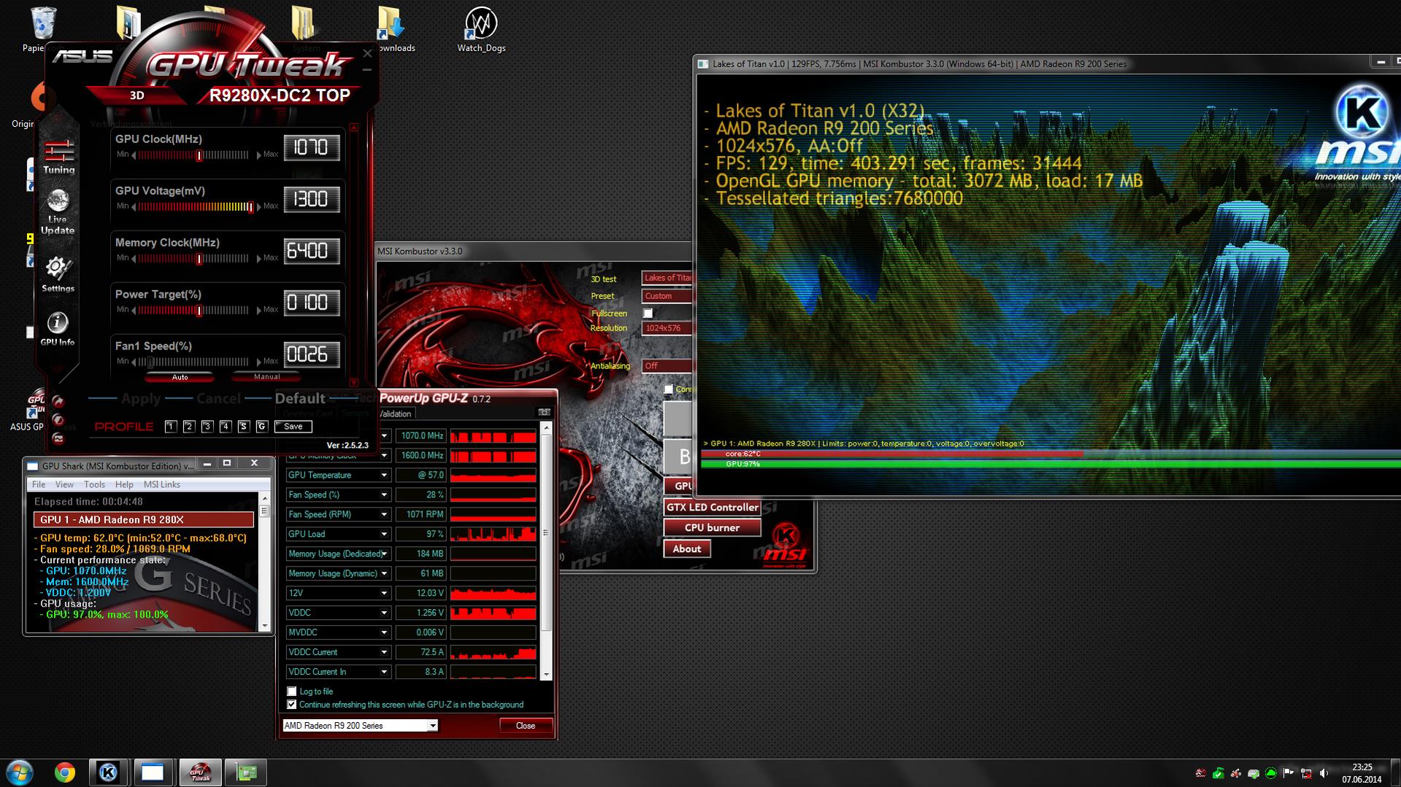The height and width of the screenshot is (787, 1401).
Task: Click the GPU Voltage increase arrow
Action: click(258, 207)
